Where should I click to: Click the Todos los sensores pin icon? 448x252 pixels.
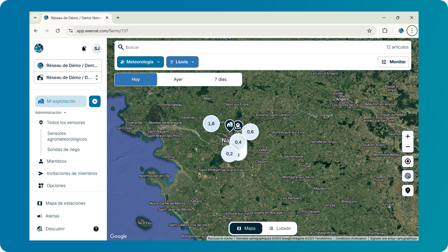tap(41, 122)
